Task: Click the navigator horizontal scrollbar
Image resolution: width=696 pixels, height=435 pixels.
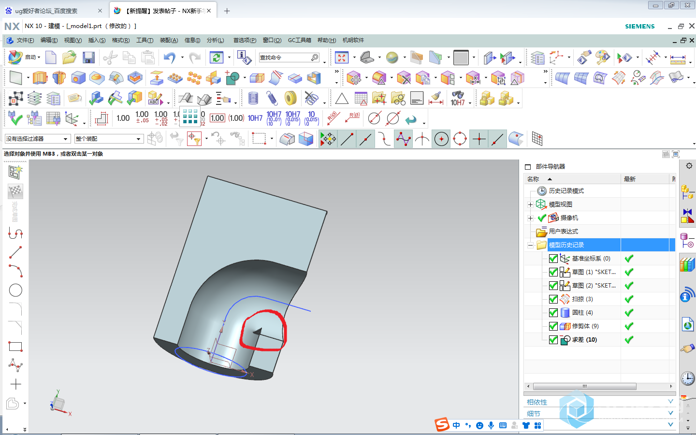Action: (x=584, y=386)
